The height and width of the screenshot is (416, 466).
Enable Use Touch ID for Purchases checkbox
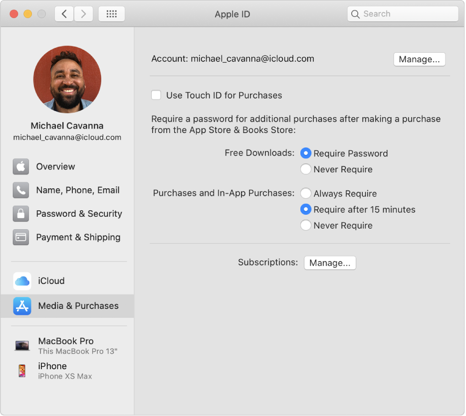[156, 95]
